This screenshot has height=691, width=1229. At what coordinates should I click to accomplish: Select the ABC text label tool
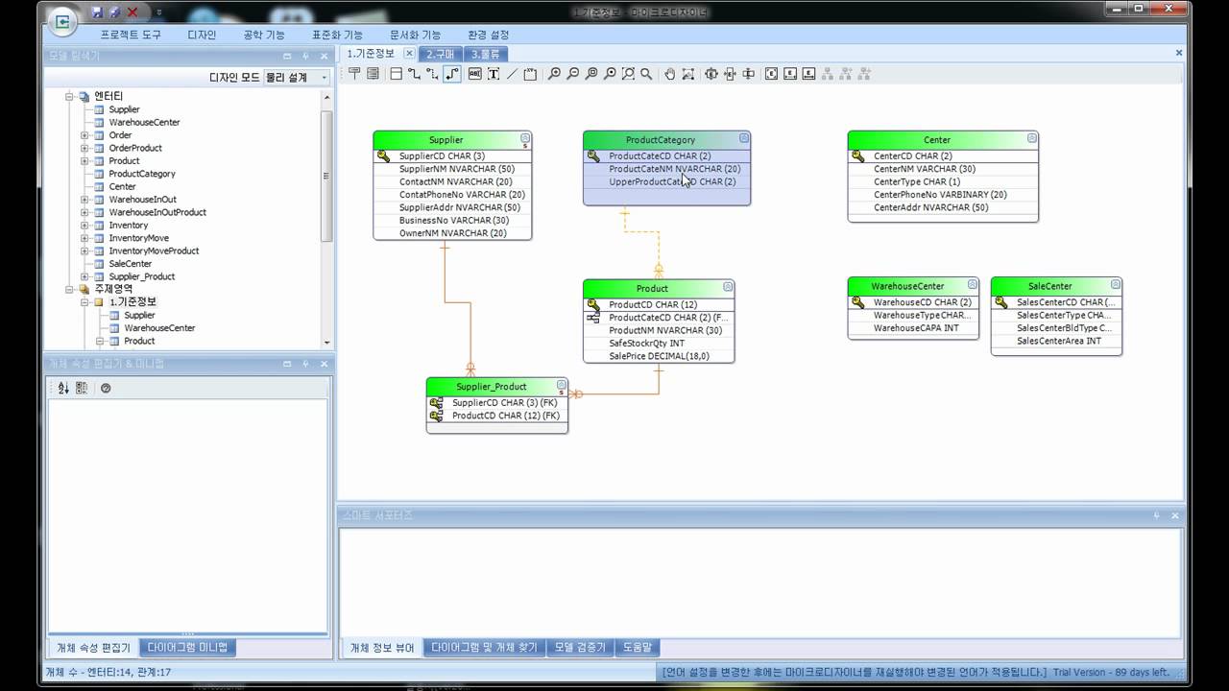(x=474, y=74)
